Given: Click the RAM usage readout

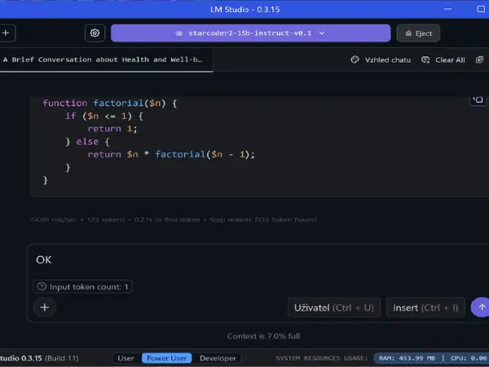Looking at the screenshot, I should pos(407,358).
